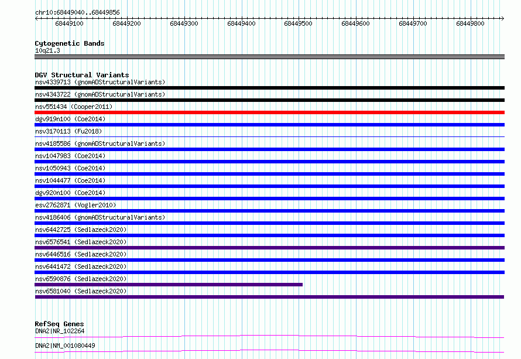The height and width of the screenshot is (359, 521).
Task: Click the magenta line for DNA2|NM_001080449
Action: tap(269, 351)
